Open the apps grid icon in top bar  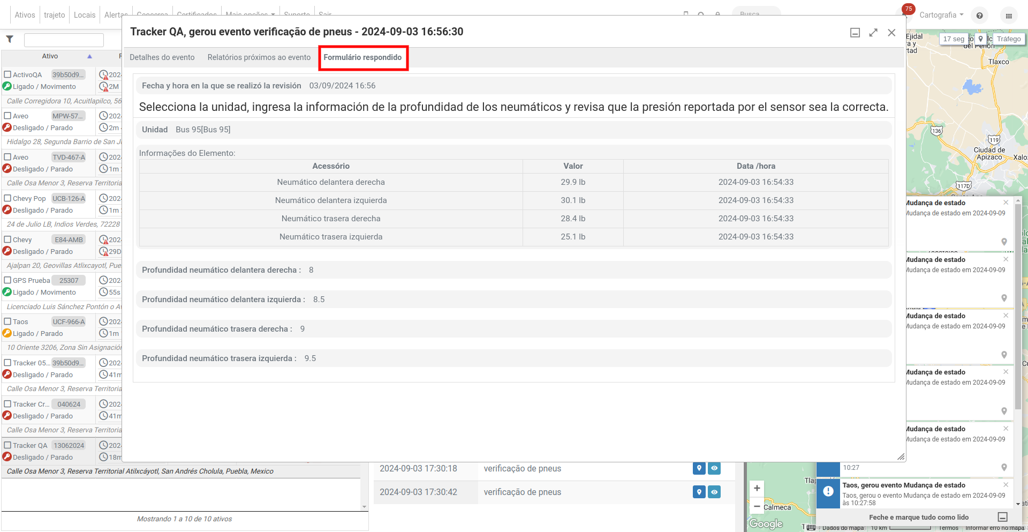1009,16
